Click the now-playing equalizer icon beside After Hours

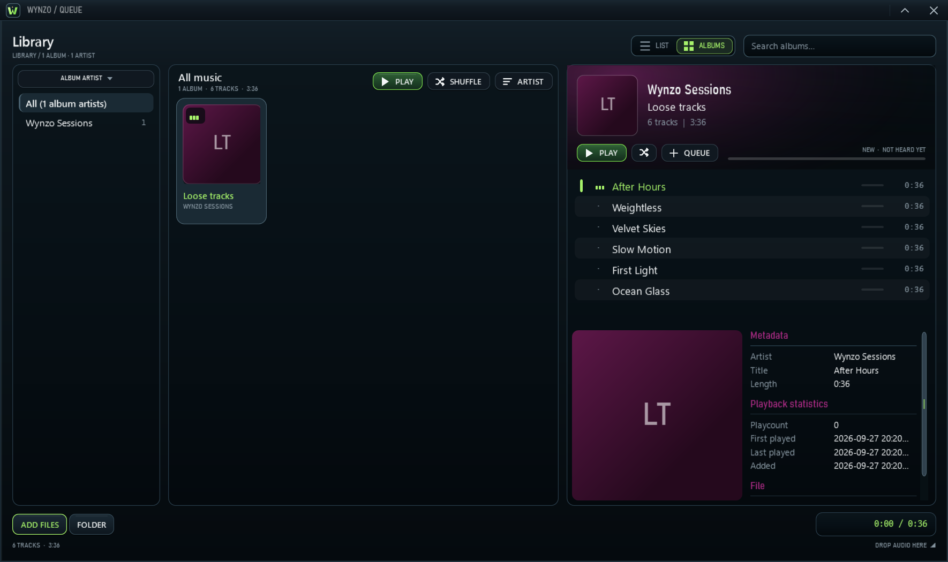(600, 187)
